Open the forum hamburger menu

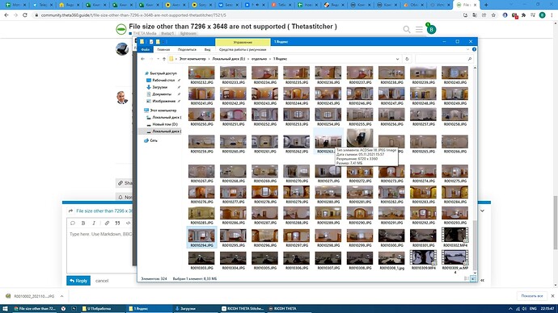click(419, 30)
